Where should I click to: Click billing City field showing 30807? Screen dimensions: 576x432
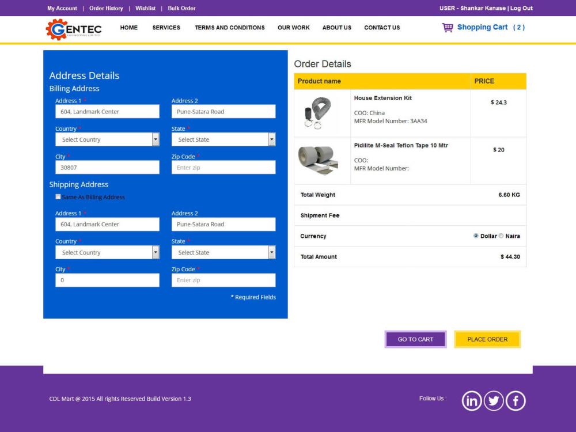click(107, 168)
